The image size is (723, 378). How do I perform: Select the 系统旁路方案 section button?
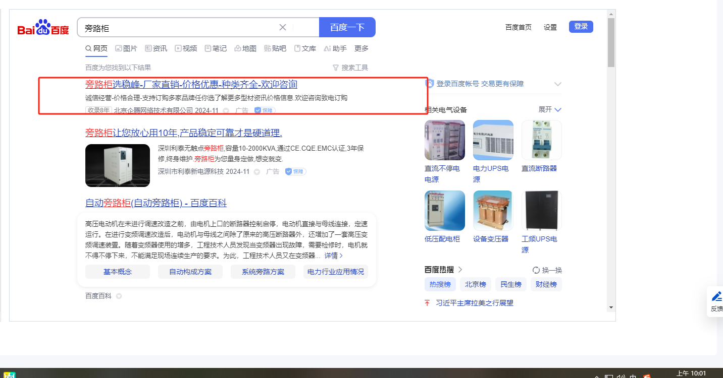[x=263, y=272]
